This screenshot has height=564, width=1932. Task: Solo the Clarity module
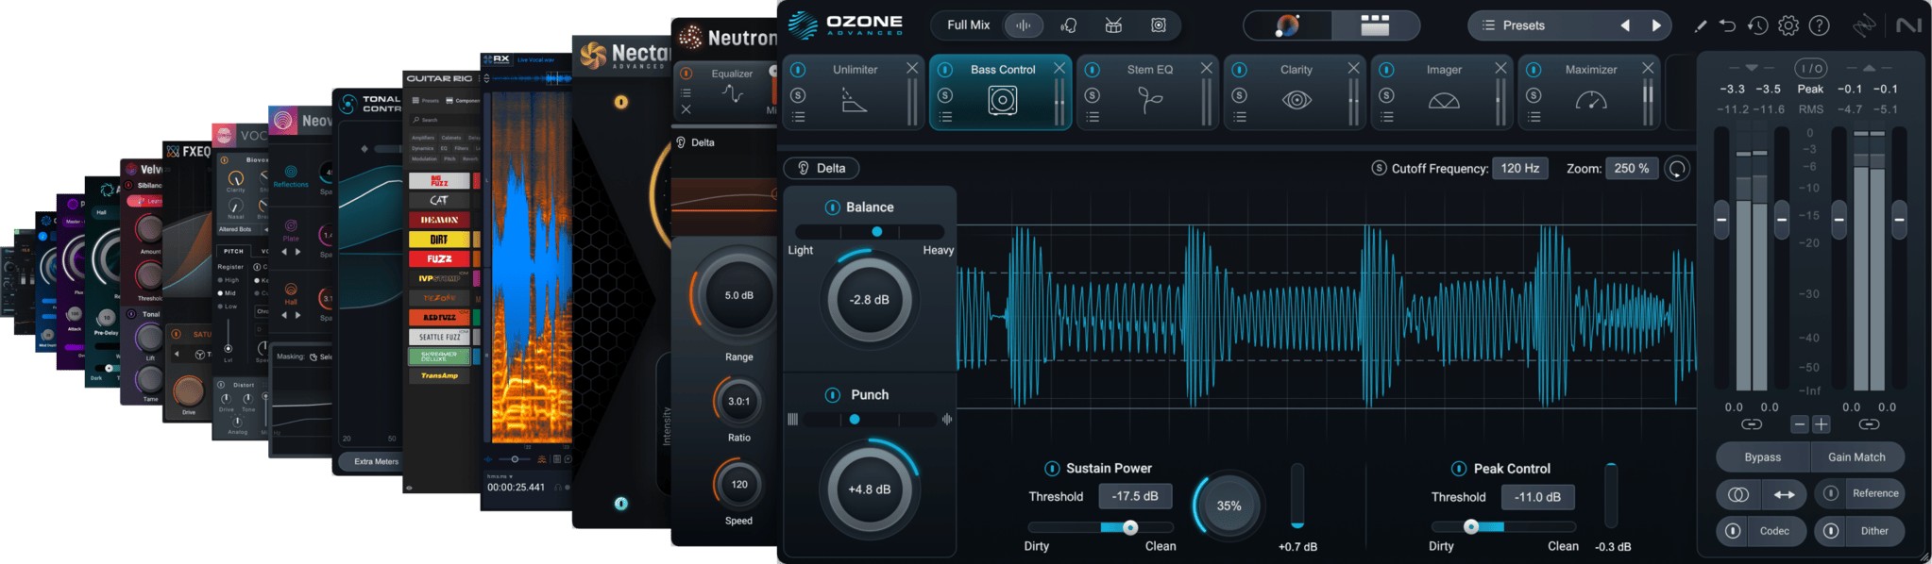tap(1240, 95)
